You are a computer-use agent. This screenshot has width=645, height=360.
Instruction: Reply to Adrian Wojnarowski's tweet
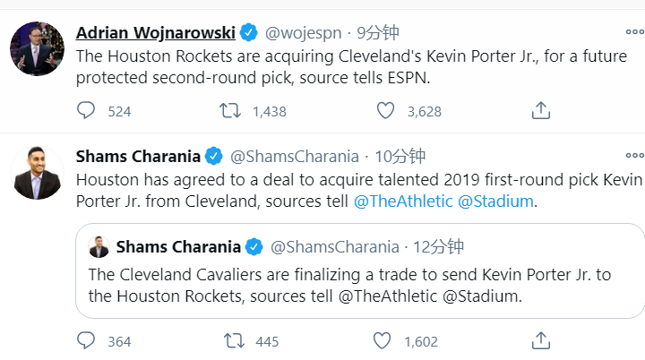click(x=87, y=111)
